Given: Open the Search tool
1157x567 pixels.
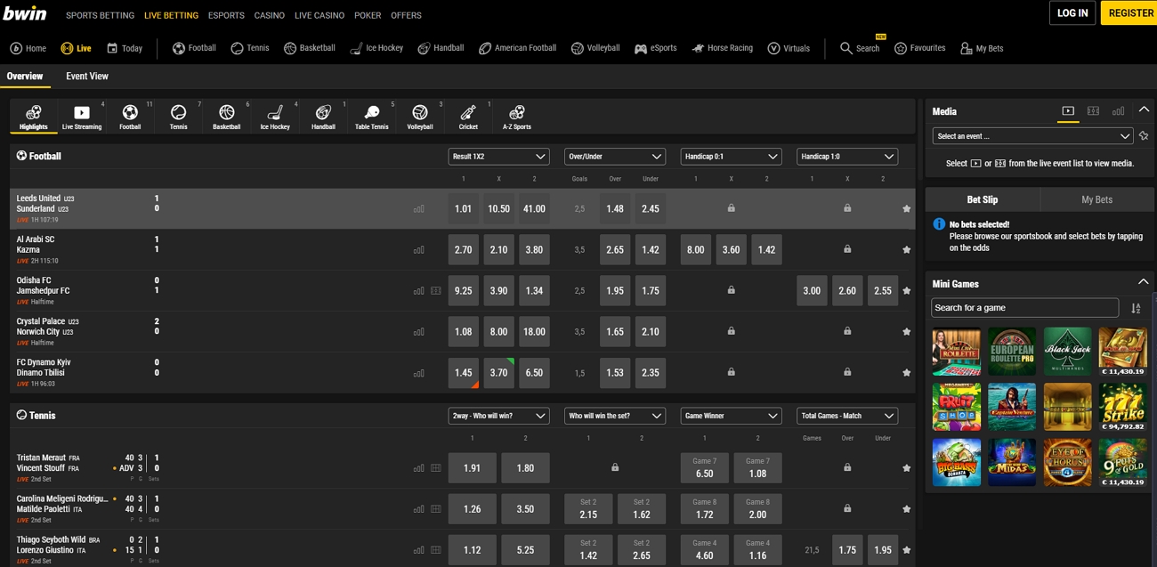Looking at the screenshot, I should coord(860,48).
